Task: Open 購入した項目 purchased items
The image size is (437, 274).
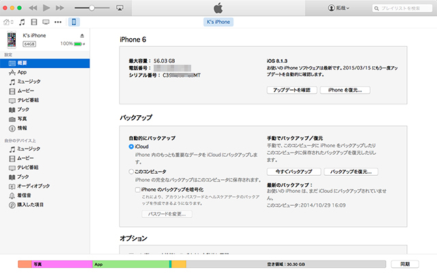Action: point(45,204)
